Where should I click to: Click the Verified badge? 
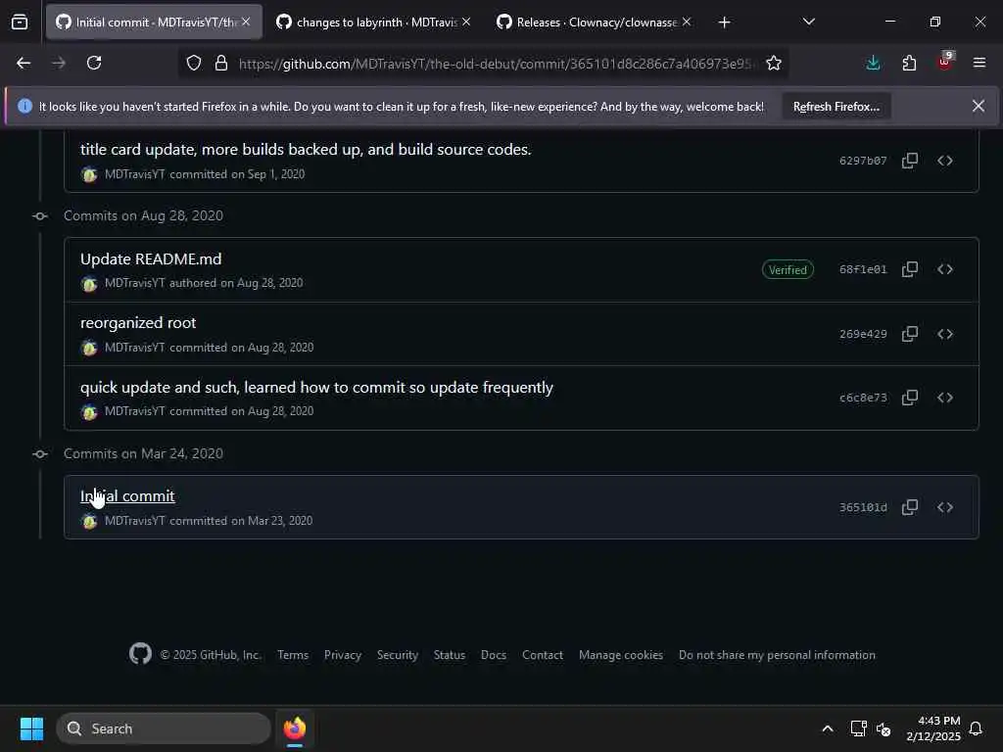(788, 270)
